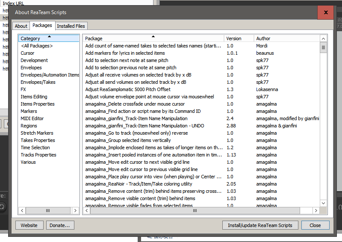Sort packages by Version column header
Screen dimensions: 342x242
(x=239, y=38)
